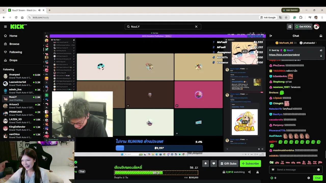Select the NuuLY Stream browser tab
The height and width of the screenshot is (183, 326).
(x=26, y=10)
